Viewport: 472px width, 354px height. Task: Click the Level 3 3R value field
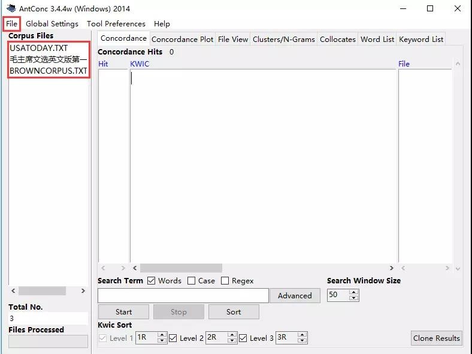(x=286, y=338)
